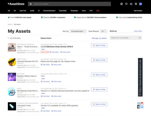
Task: Click the search magnifier in the top bar
Action: [31, 4]
